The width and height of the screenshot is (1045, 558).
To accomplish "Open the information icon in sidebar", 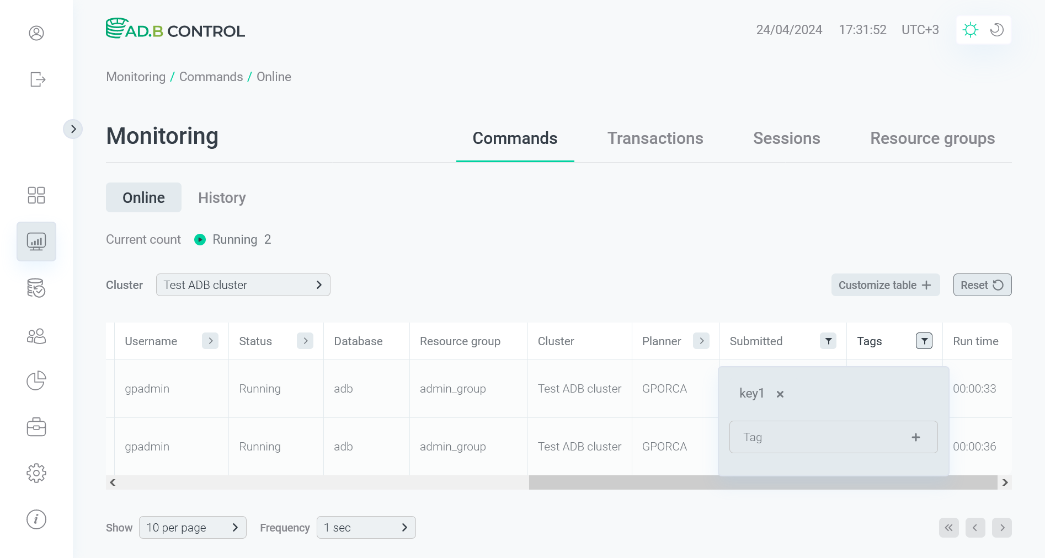I will pyautogui.click(x=36, y=519).
